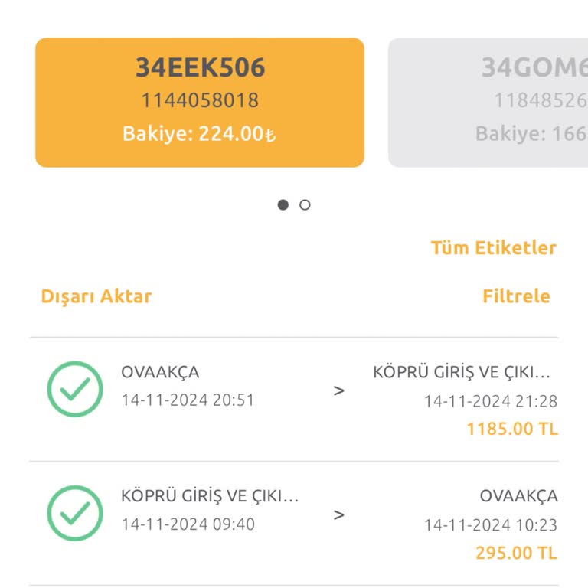Tap KÖPRÜ GİRİŞ VE ÇIKI… entry of morning trip

pyautogui.click(x=210, y=495)
